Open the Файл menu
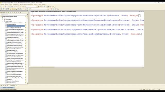The width and height of the screenshot is (165, 92). [x=3, y=5]
